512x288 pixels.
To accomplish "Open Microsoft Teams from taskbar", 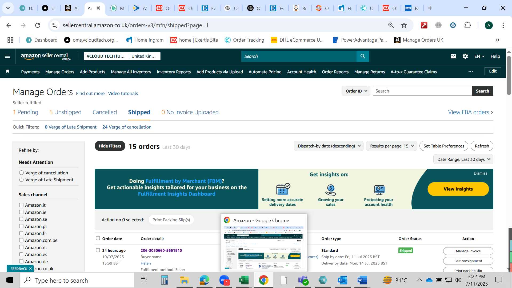I will [303, 280].
